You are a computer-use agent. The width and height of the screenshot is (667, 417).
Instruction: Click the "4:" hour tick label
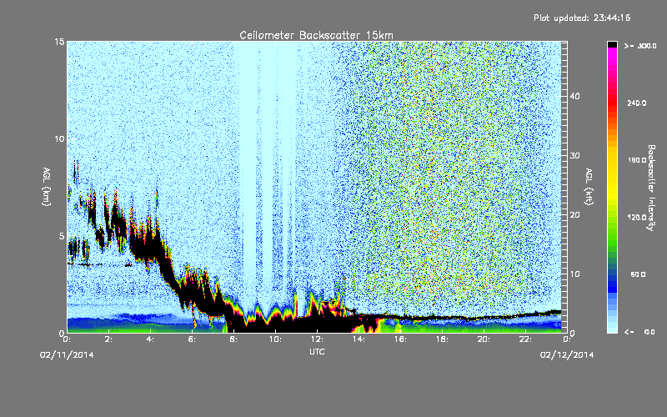click(151, 339)
